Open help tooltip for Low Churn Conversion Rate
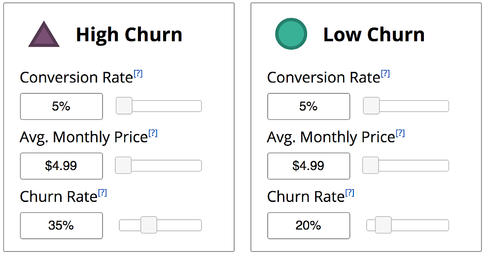The height and width of the screenshot is (255, 485). 385,74
